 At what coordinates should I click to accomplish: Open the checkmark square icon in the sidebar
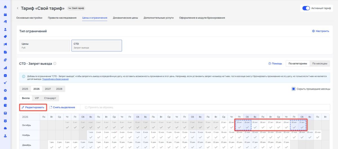click(x=5, y=75)
